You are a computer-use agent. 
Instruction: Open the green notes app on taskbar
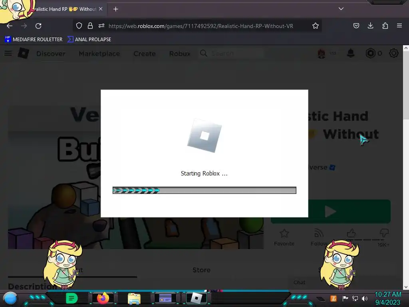[71, 298]
